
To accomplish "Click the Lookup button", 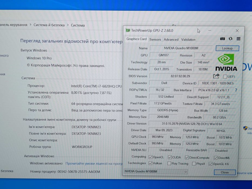I will click(x=227, y=48).
